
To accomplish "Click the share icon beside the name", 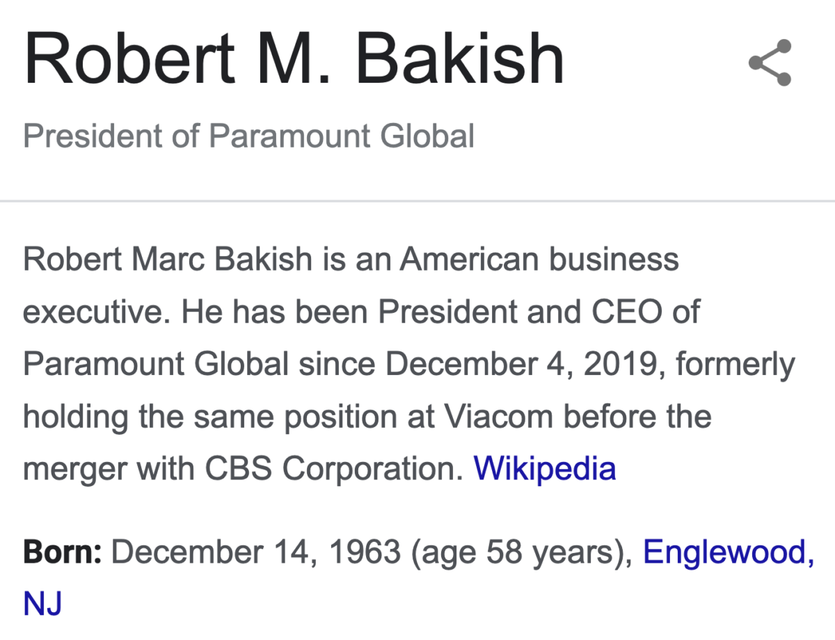I will pyautogui.click(x=770, y=63).
